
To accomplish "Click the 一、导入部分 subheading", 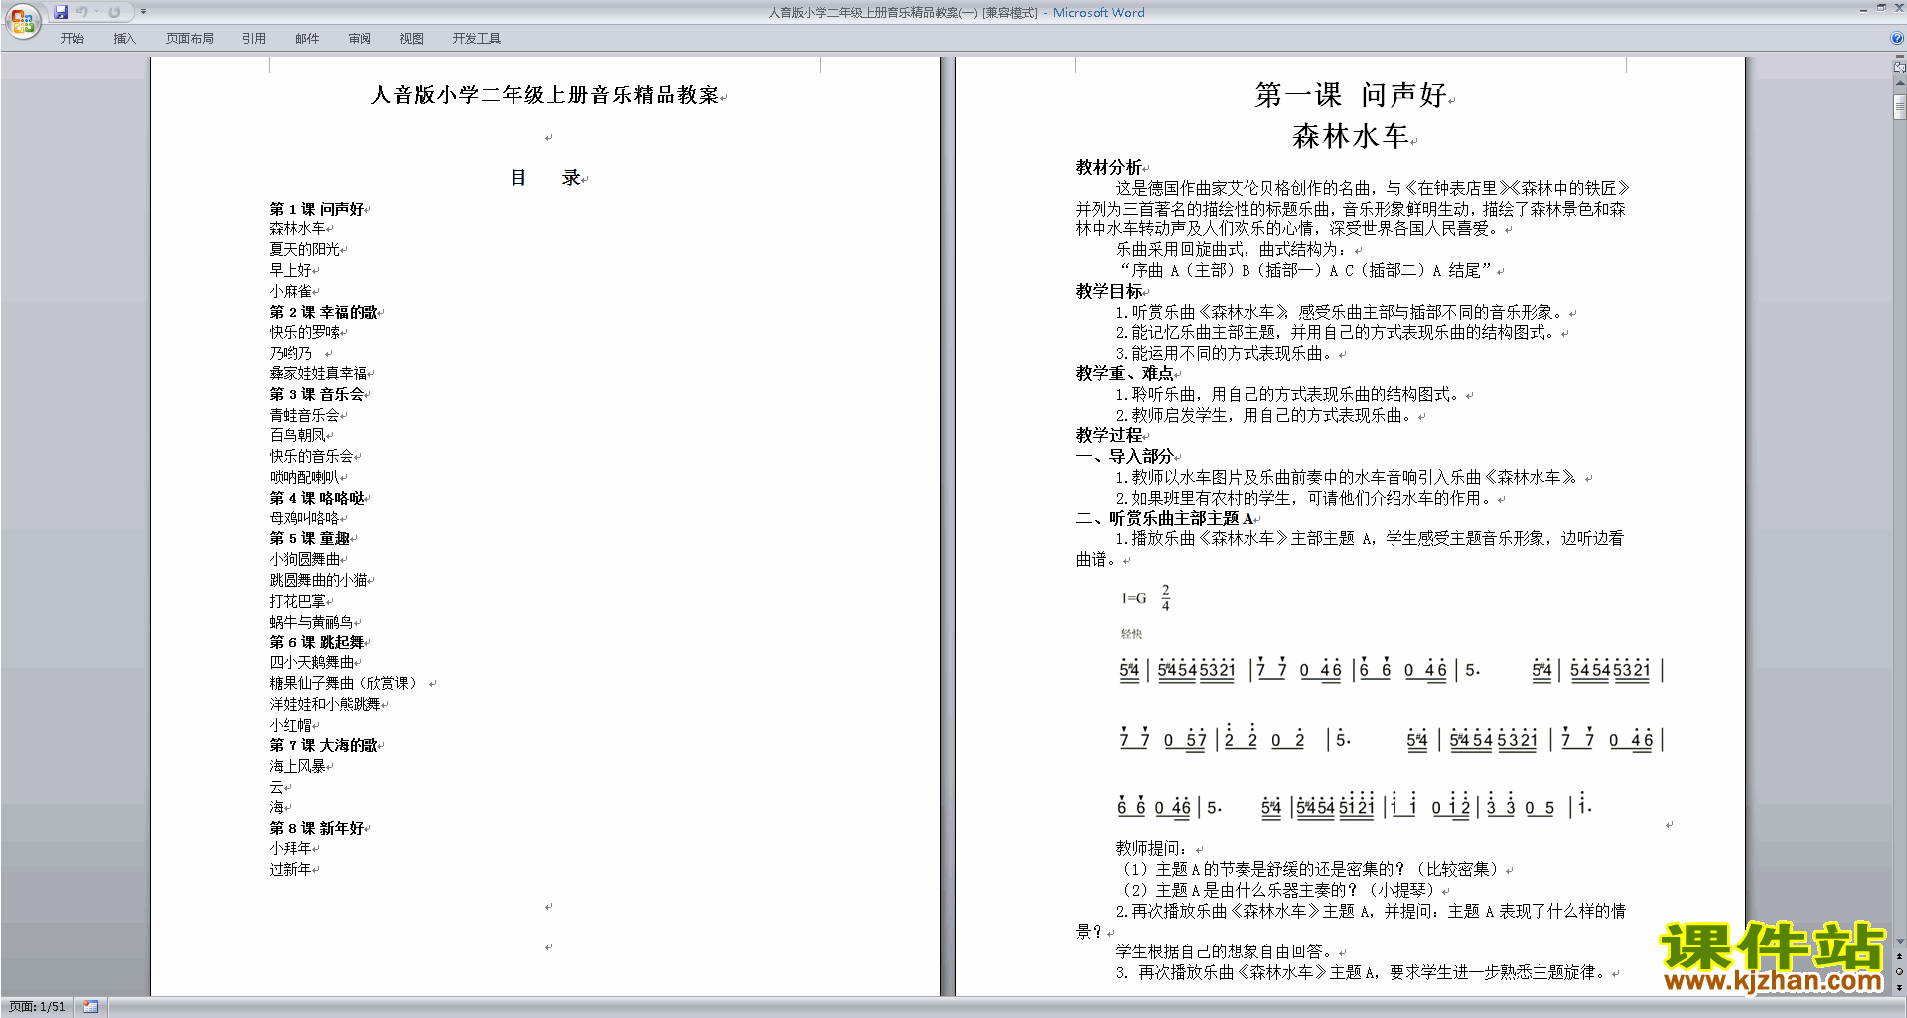I will 1124,456.
